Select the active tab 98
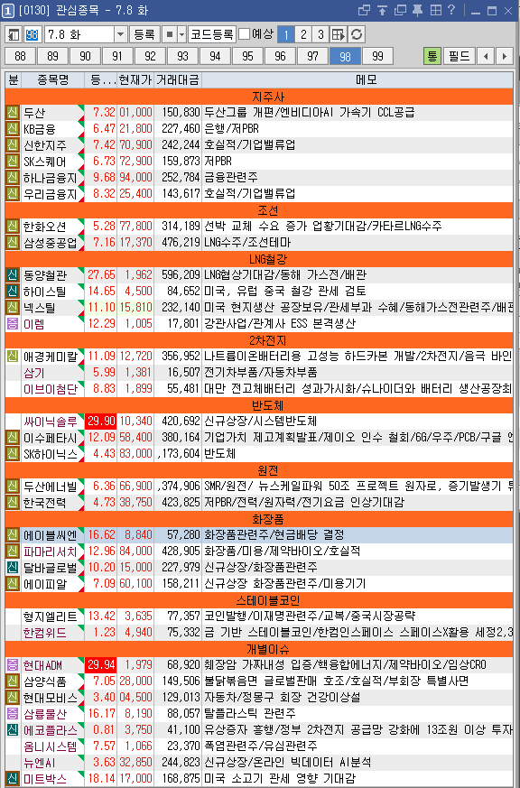The image size is (520, 788). (x=345, y=56)
